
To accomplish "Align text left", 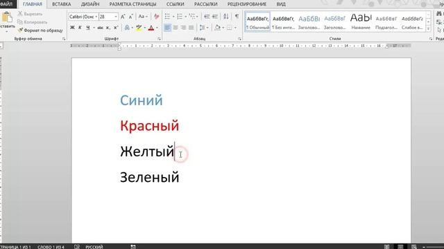I will point(167,28).
